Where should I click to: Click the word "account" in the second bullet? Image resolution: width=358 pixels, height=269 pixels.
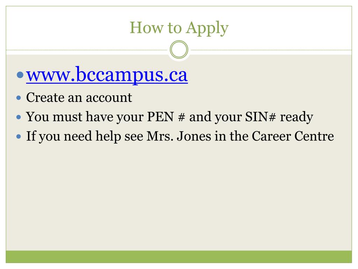point(109,98)
